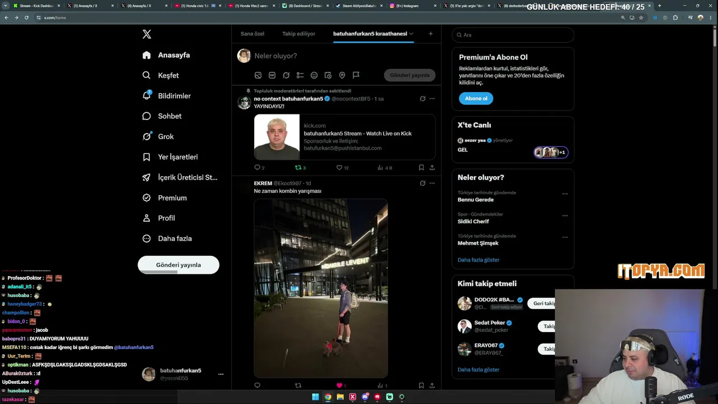Viewport: 718px width, 404px height.
Task: Switch to the Sana özel tab
Action: (252, 34)
